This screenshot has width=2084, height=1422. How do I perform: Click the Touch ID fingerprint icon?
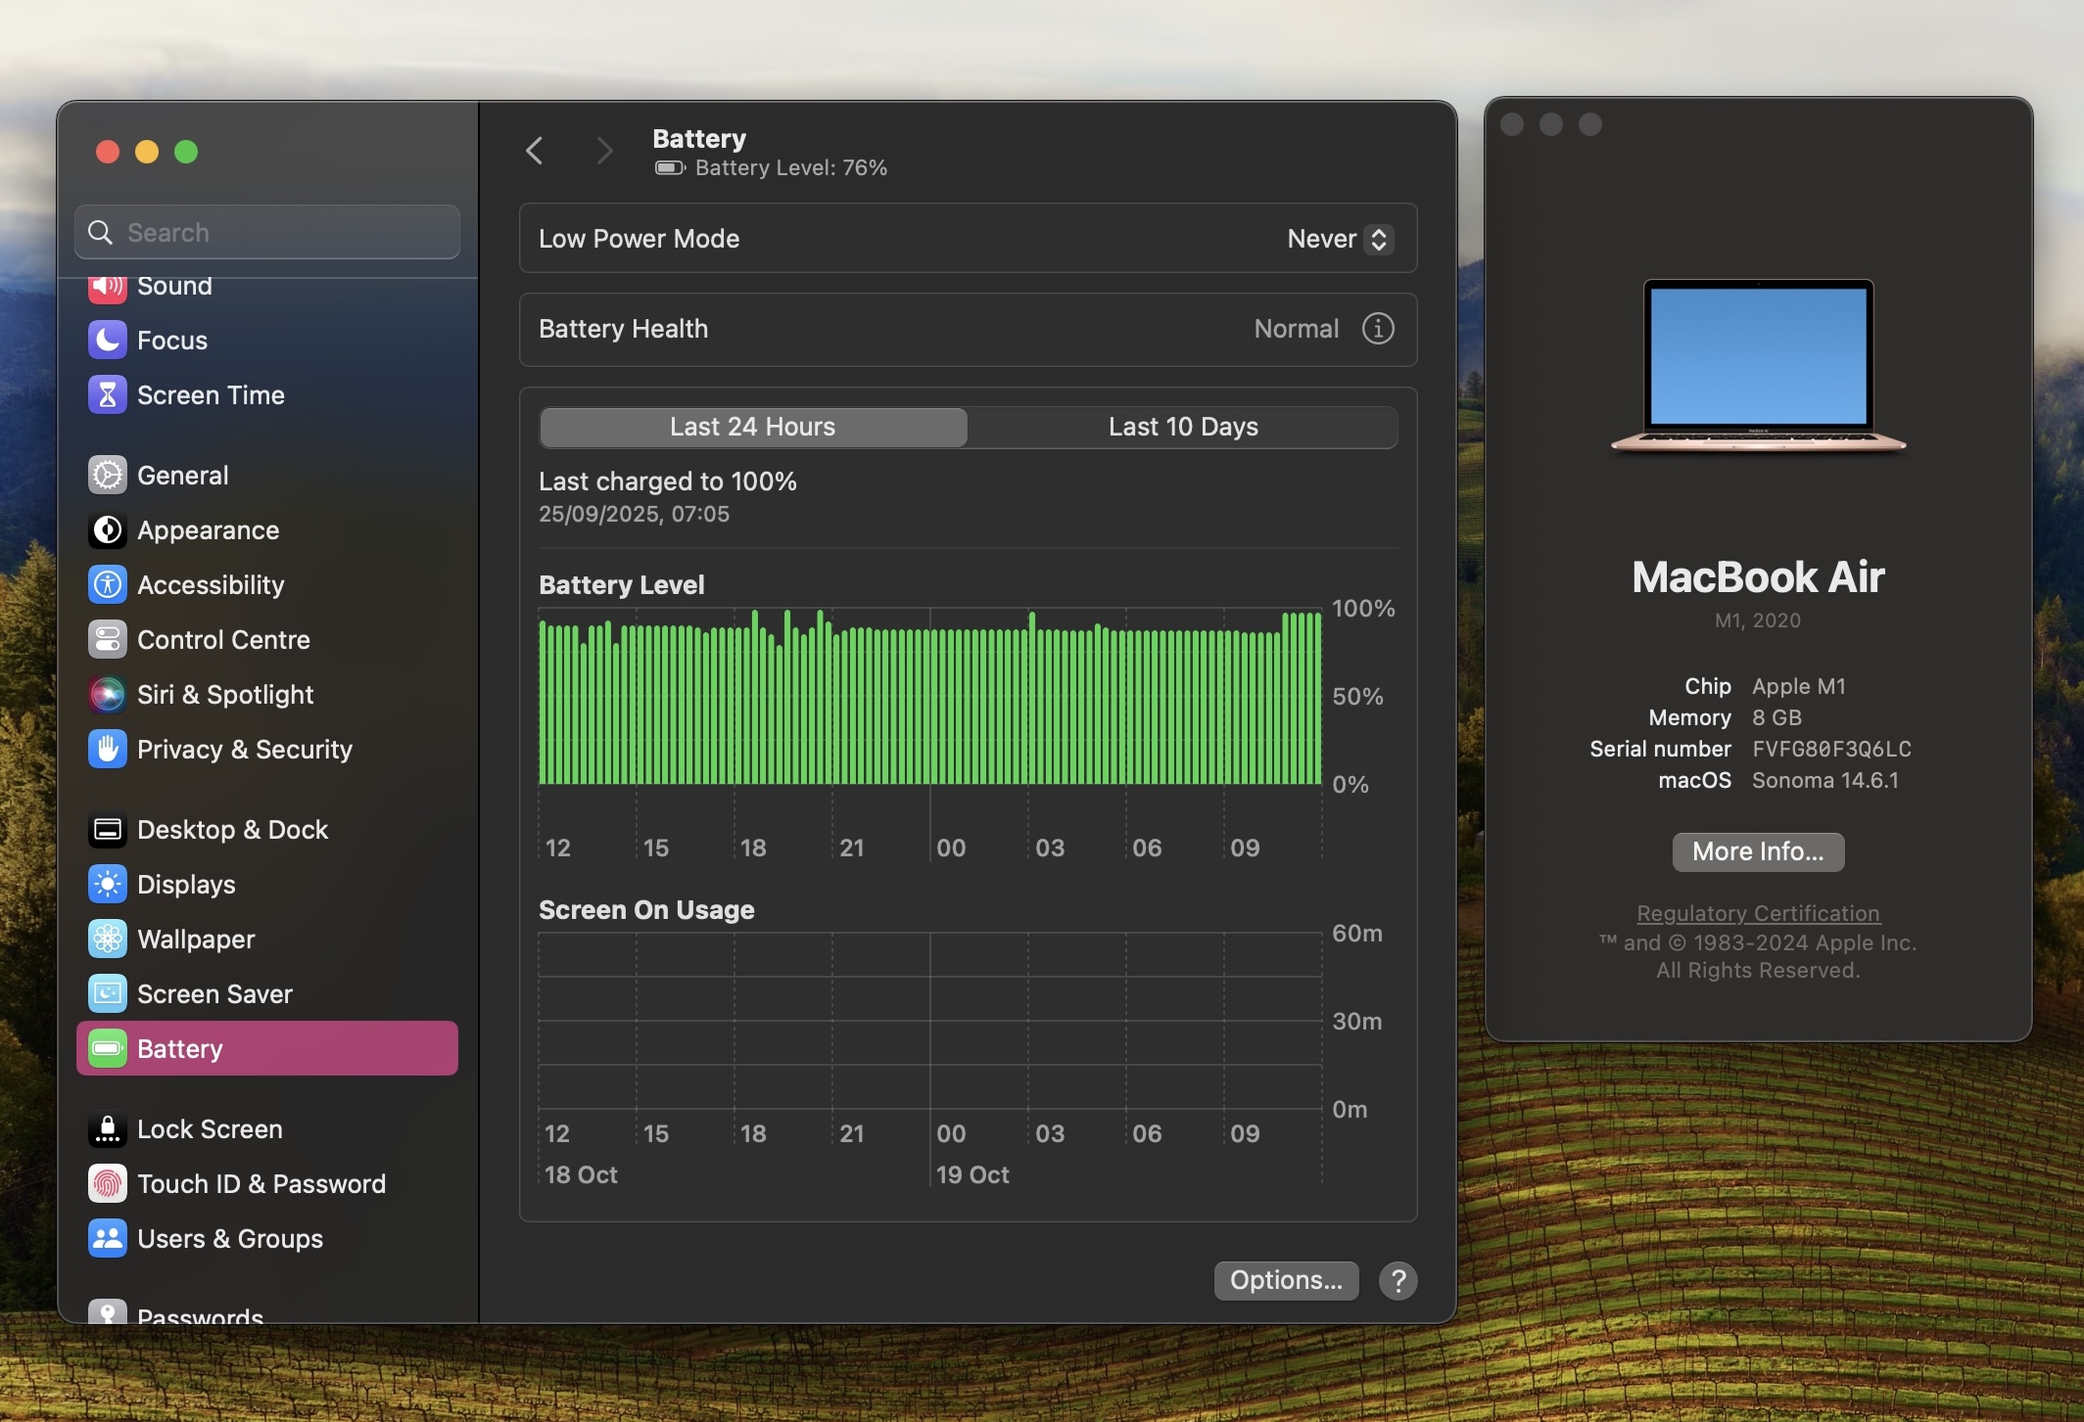tap(107, 1183)
